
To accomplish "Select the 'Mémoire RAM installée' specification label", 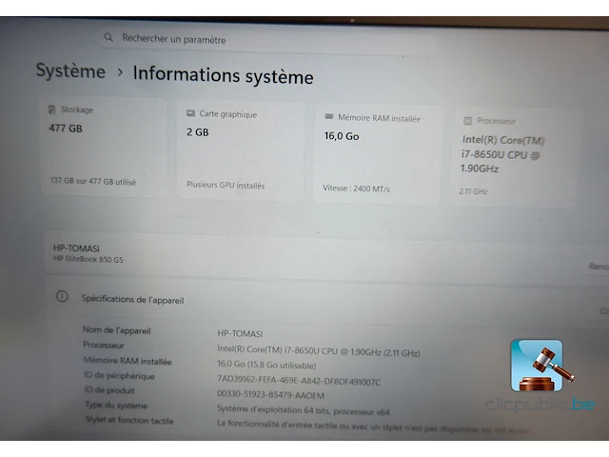I will tap(128, 361).
